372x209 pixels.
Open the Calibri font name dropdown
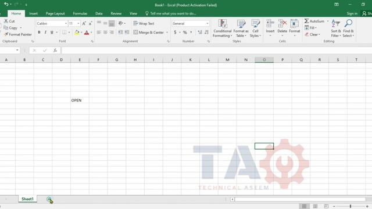[x=66, y=23]
